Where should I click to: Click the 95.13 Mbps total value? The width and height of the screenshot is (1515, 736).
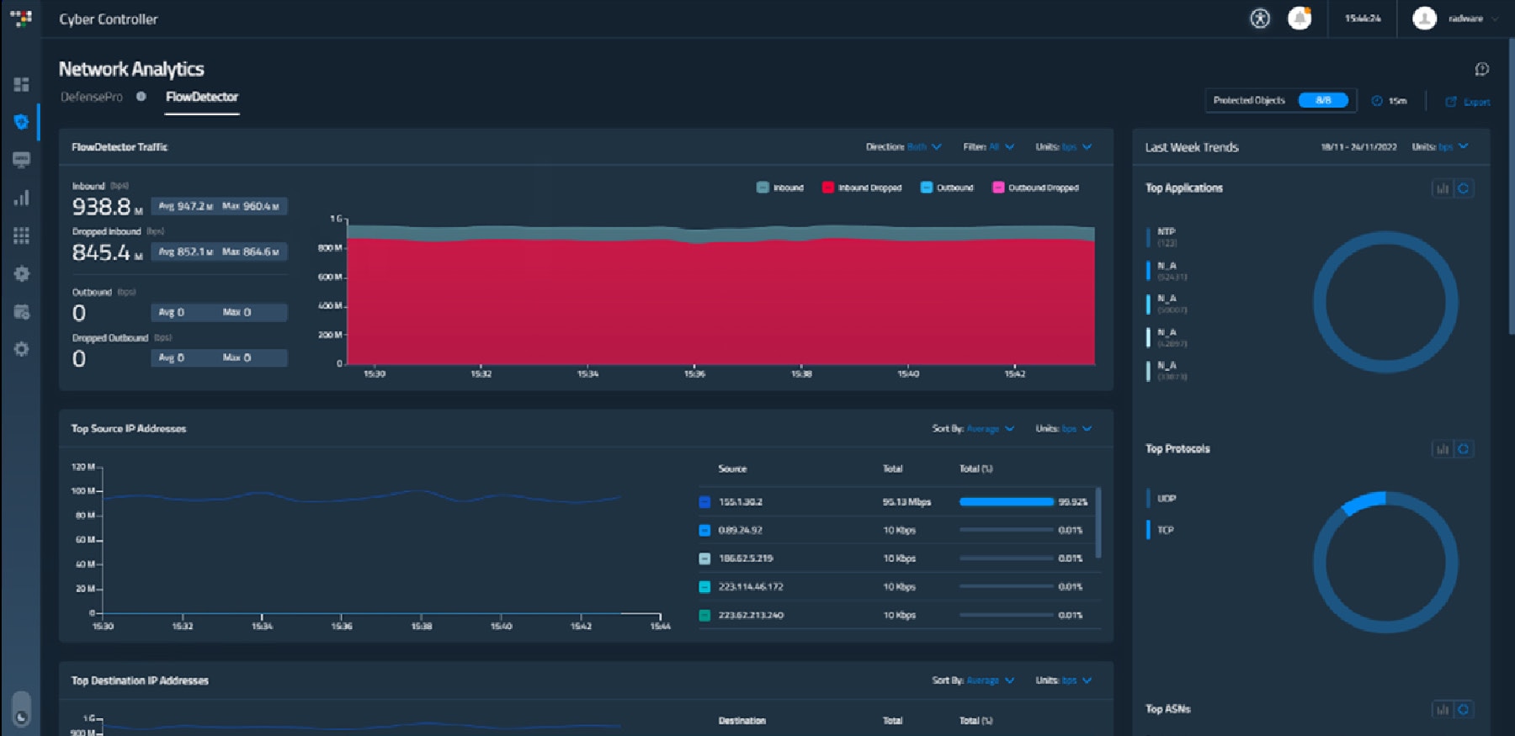[906, 502]
